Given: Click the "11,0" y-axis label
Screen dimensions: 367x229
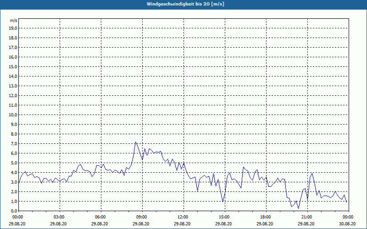Looking at the screenshot, I should [13, 105].
